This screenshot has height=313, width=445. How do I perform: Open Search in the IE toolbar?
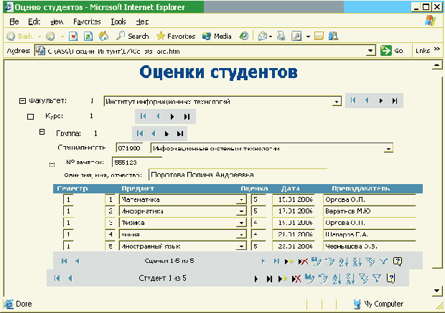coord(131,36)
